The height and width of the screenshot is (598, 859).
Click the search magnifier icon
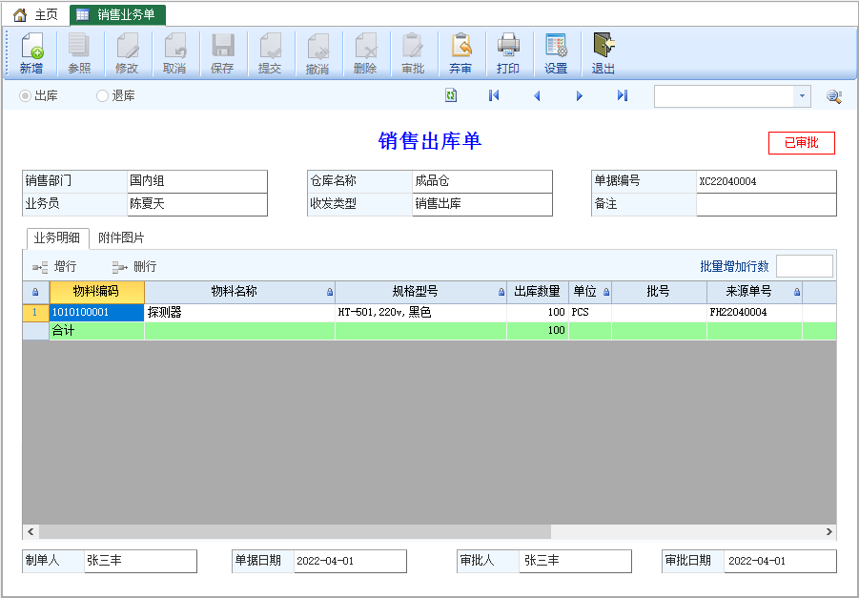click(834, 96)
